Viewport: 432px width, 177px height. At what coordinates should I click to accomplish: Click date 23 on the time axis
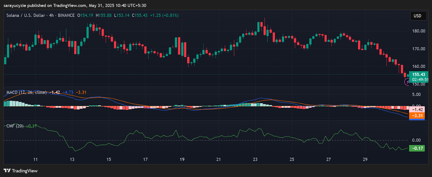click(x=255, y=159)
